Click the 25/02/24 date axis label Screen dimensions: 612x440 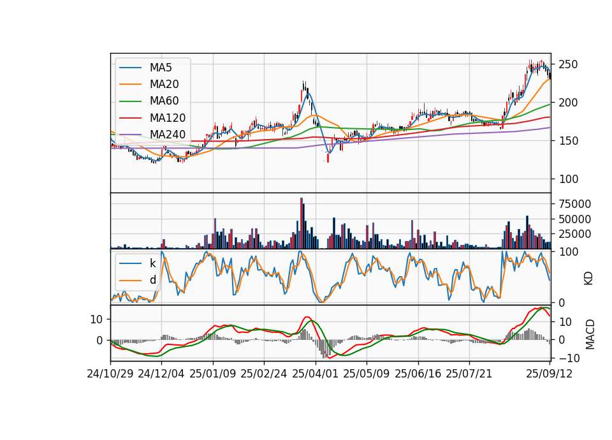264,374
